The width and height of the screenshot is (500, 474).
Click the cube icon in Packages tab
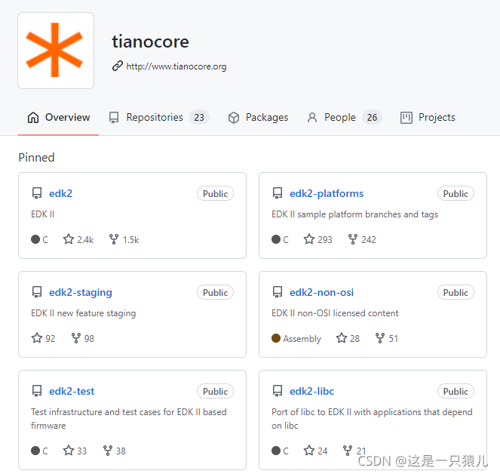[x=234, y=118]
